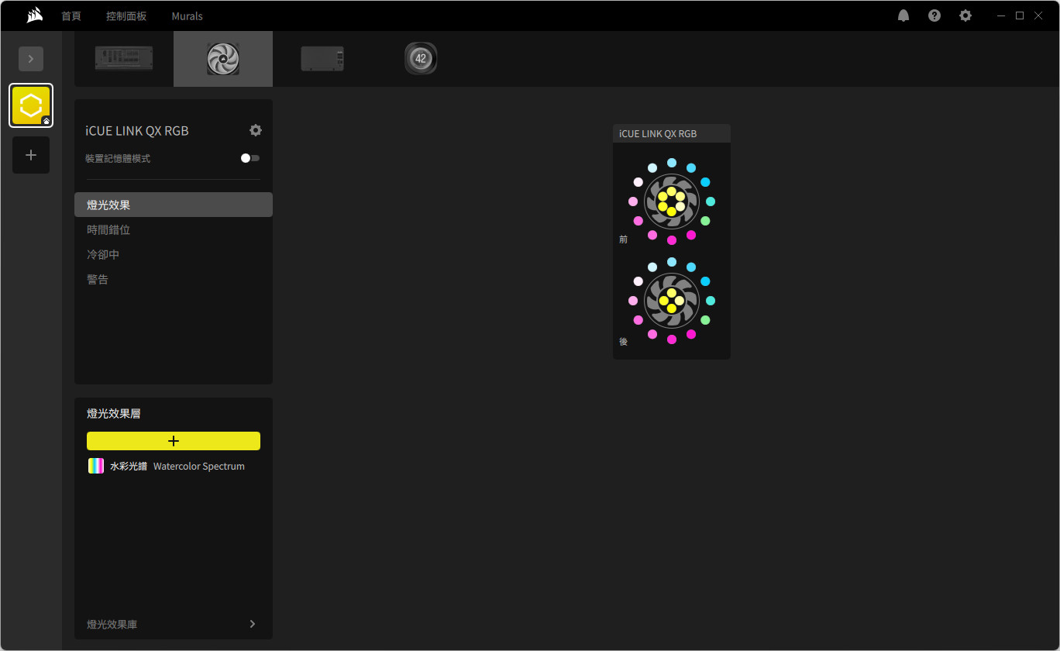Click the Corsair sails logo
The image size is (1060, 651).
[34, 15]
